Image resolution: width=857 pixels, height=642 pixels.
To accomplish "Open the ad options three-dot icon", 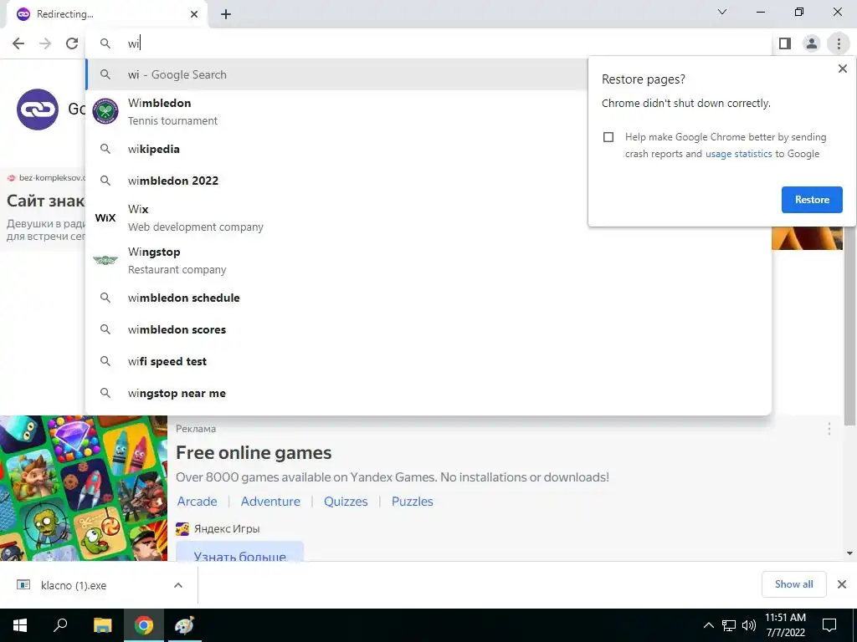I will tap(829, 429).
